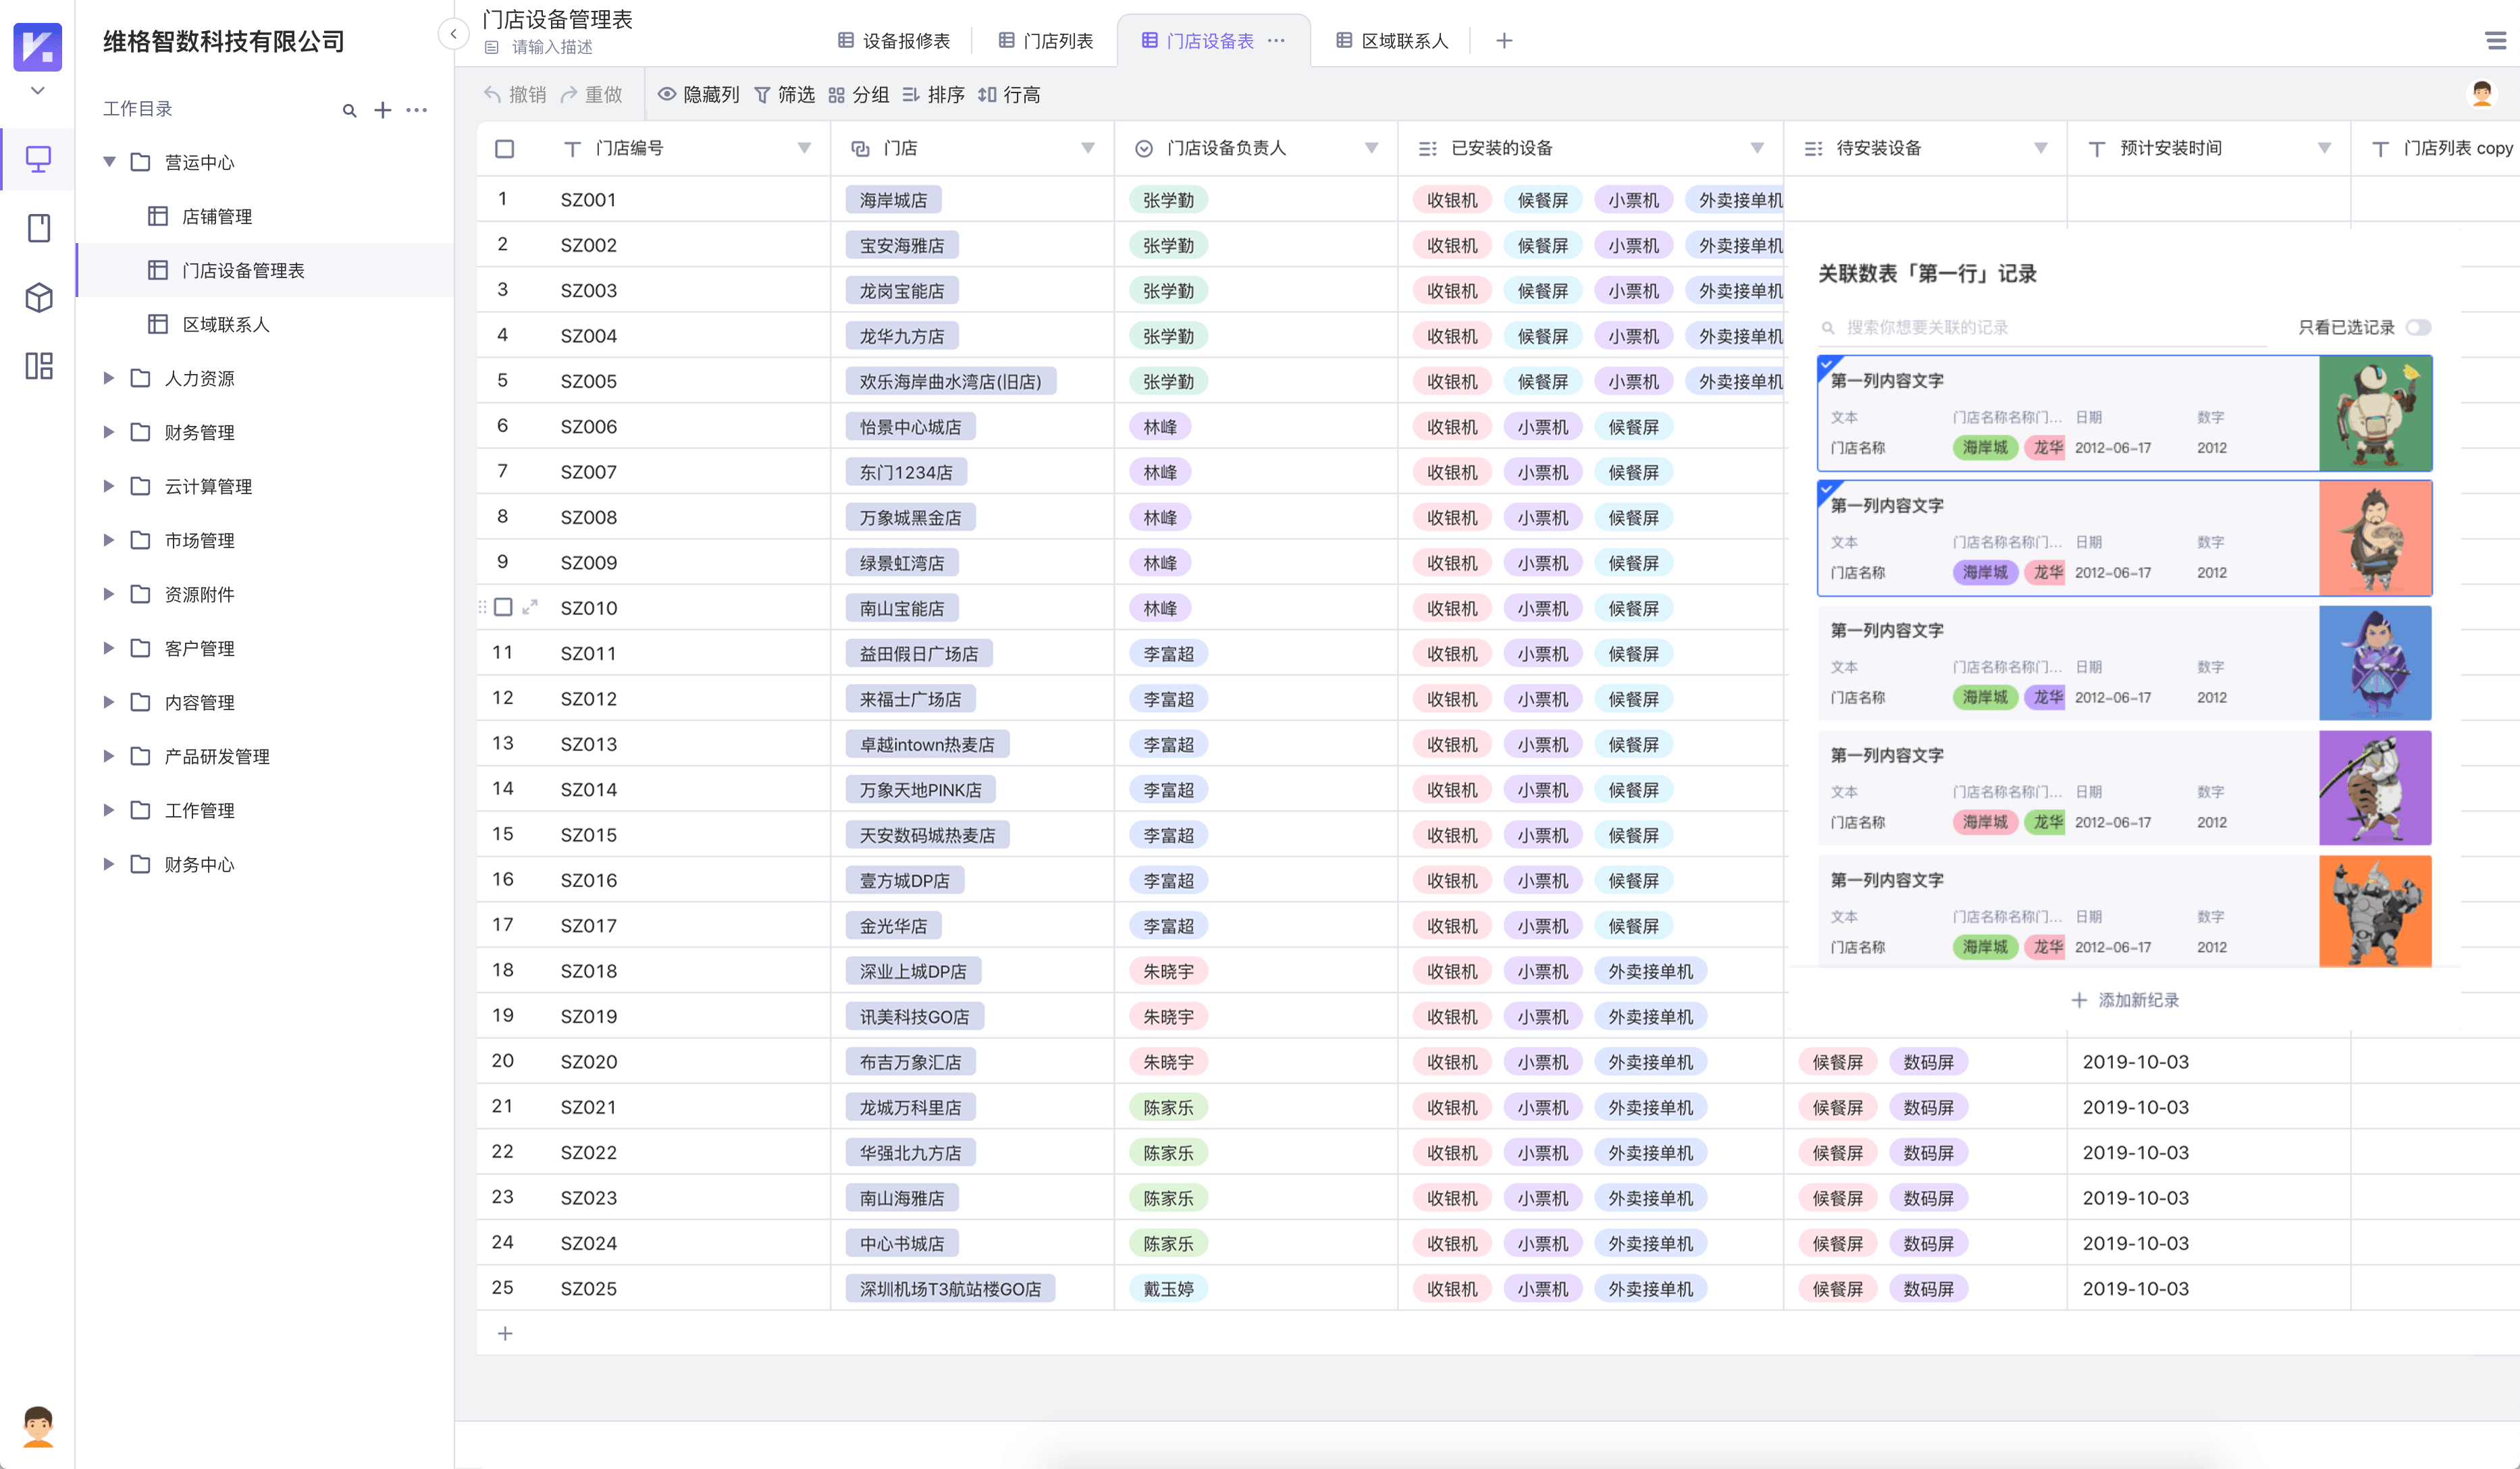Click the redo 重做 button
This screenshot has height=1469, width=2520.
[x=591, y=94]
